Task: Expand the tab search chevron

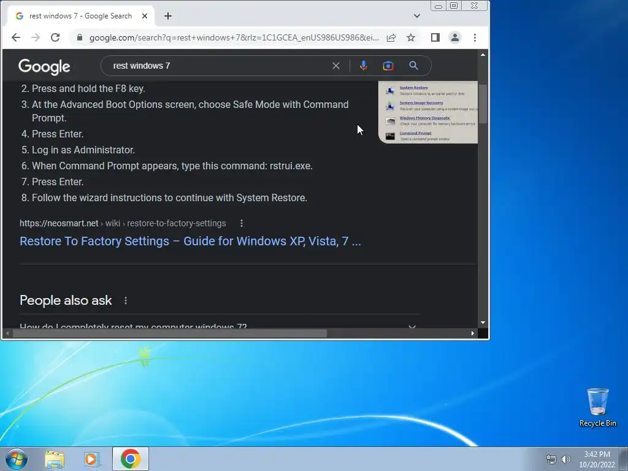Action: coord(417,16)
